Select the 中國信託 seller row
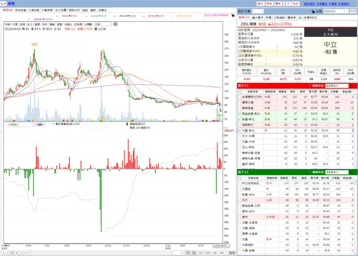Screen dimensions: 358x256 pos(296,245)
